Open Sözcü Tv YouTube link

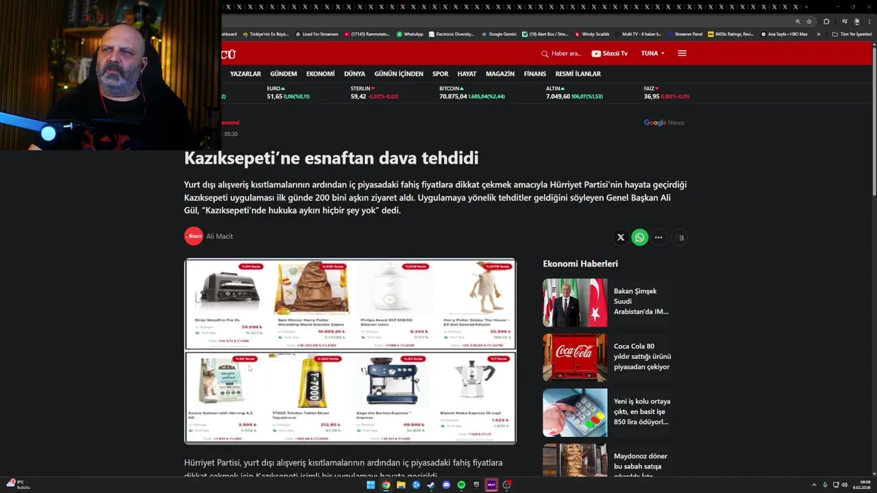609,53
